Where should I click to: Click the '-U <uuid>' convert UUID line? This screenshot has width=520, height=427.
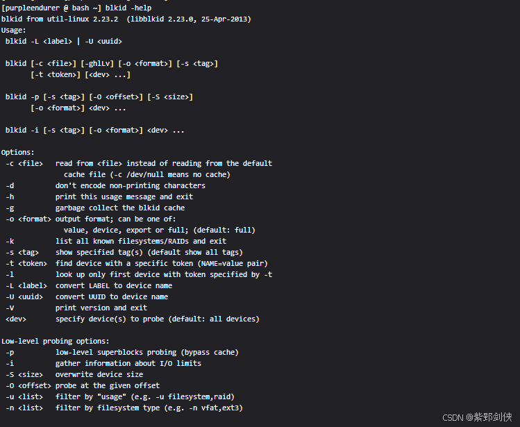(87, 296)
